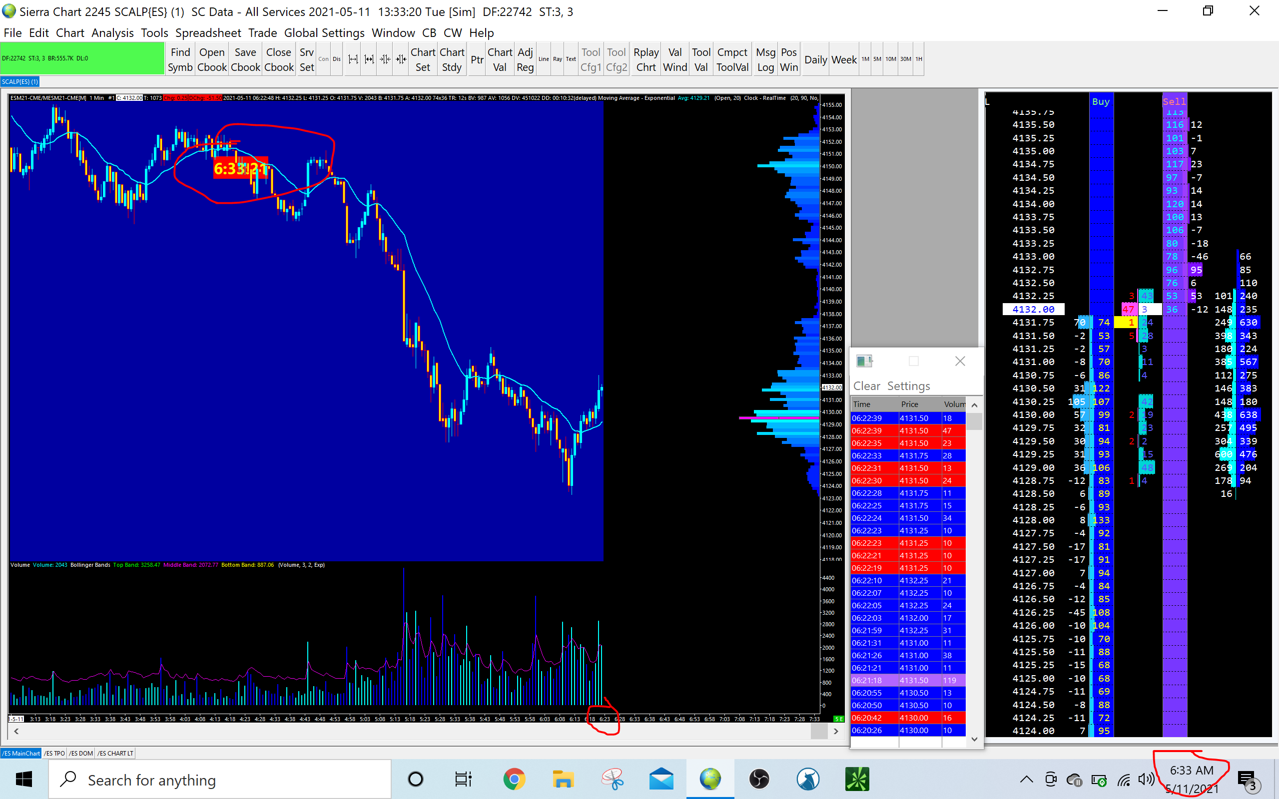Open OBS Studio from the taskbar
Screen dimensions: 1279x799
tap(759, 779)
